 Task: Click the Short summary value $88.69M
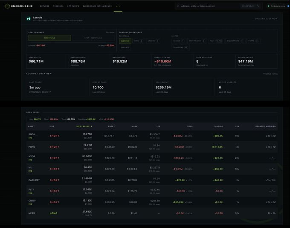tap(54, 119)
